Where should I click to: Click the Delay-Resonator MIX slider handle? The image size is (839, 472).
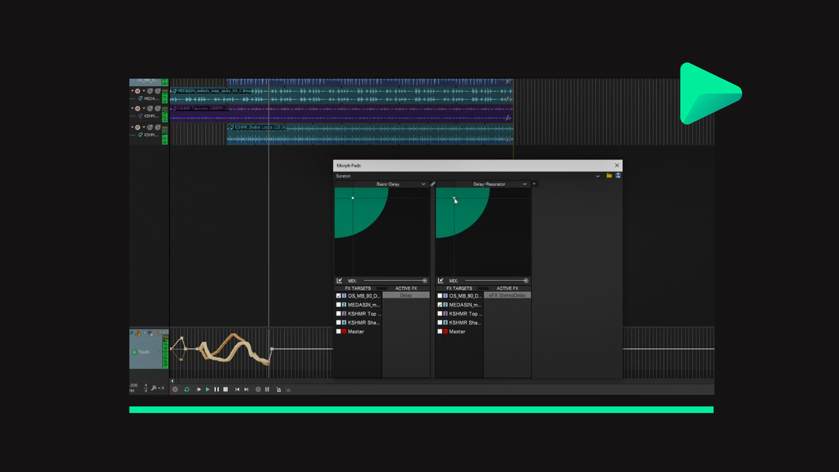[x=526, y=281]
